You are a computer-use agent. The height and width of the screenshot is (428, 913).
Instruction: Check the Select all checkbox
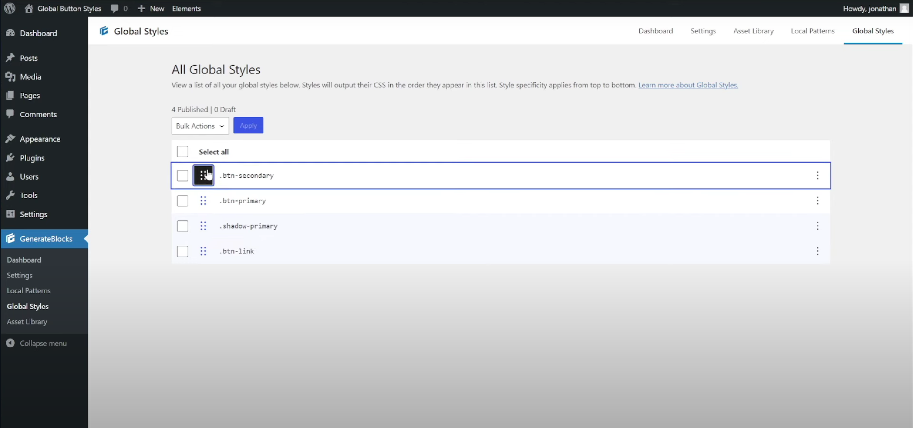pyautogui.click(x=182, y=152)
